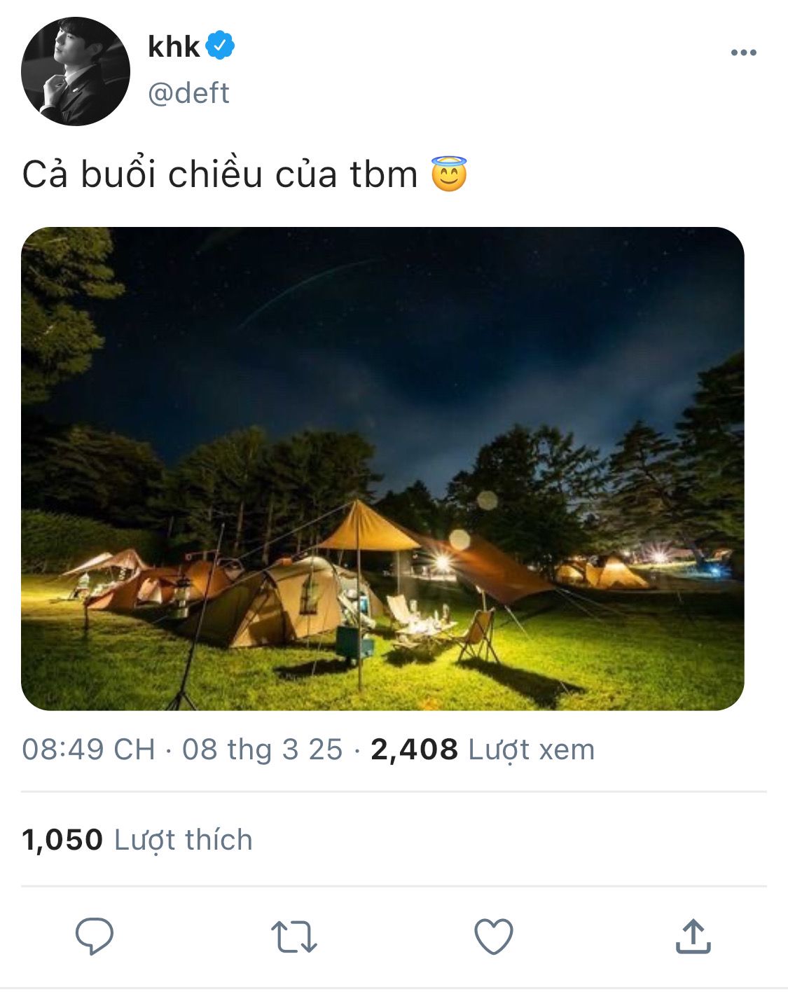Open the night campsite photo
The height and width of the screenshot is (1001, 788).
[382, 469]
